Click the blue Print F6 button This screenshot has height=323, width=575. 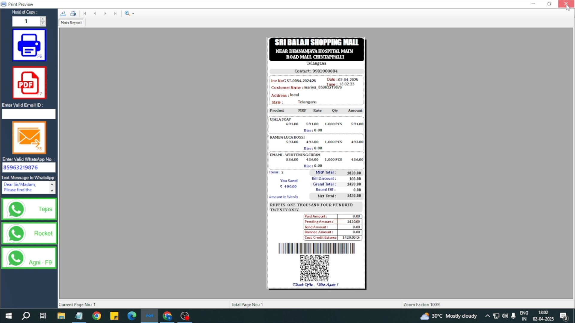click(29, 45)
